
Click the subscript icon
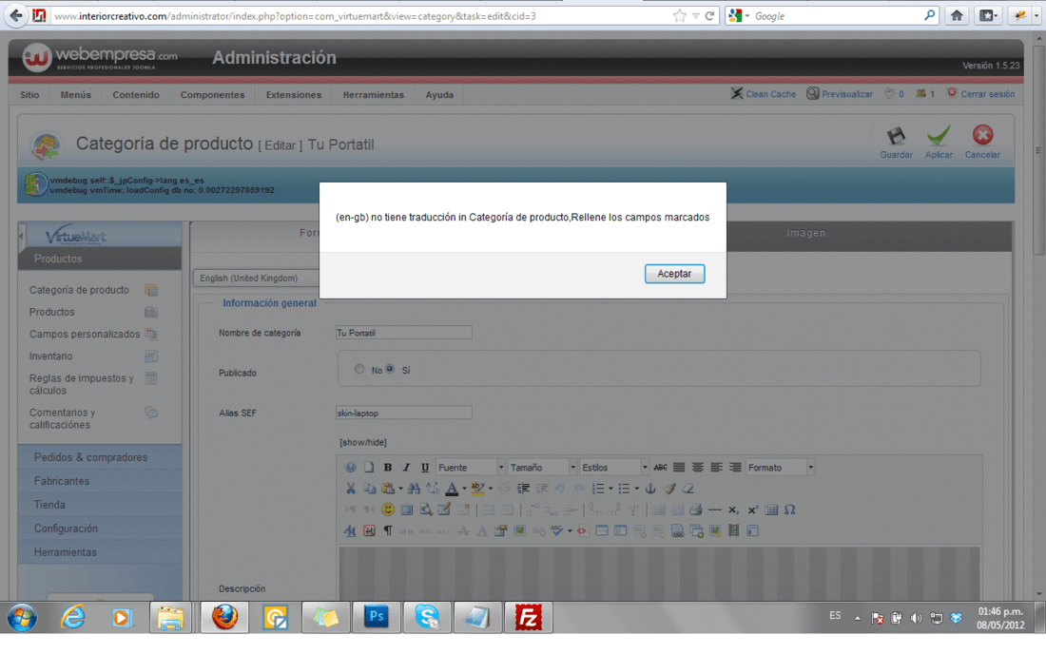click(x=734, y=510)
